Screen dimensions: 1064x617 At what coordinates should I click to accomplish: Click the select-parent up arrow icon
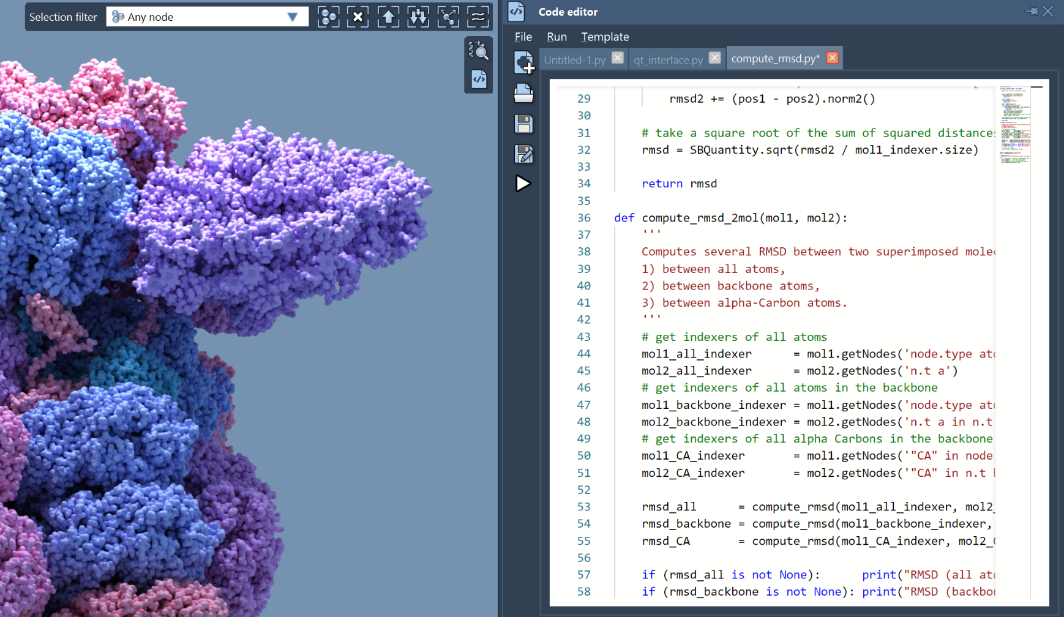[388, 17]
